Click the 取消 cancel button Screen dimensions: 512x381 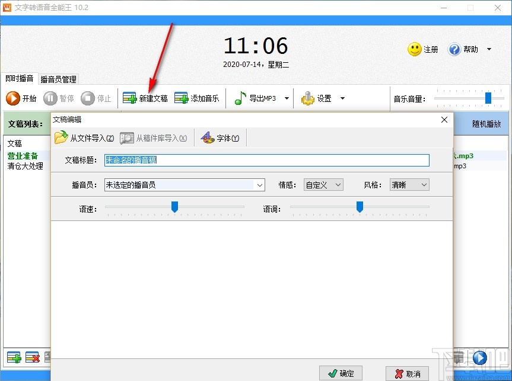point(408,373)
